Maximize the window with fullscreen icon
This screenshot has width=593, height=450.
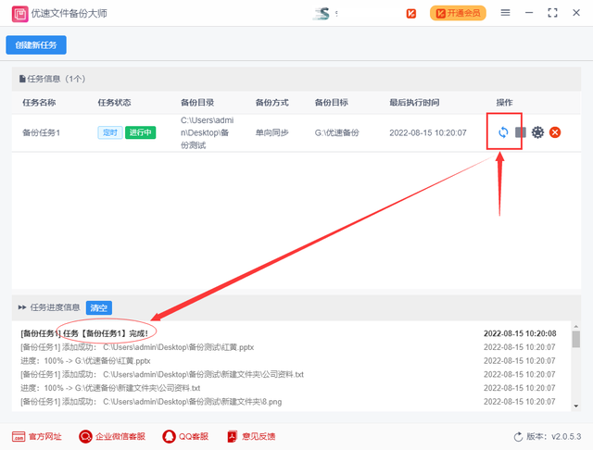[552, 13]
